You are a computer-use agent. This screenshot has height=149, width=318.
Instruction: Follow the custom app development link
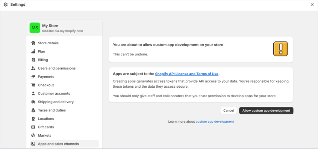click(215, 121)
